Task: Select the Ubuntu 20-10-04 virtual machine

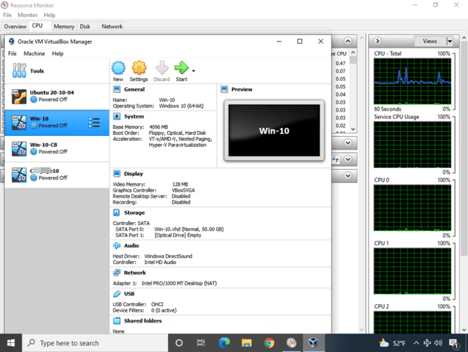Action: tap(52, 96)
